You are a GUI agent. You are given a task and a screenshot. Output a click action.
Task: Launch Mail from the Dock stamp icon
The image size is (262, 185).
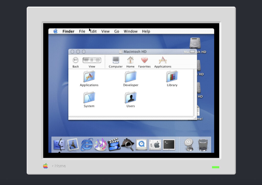[x=73, y=145]
